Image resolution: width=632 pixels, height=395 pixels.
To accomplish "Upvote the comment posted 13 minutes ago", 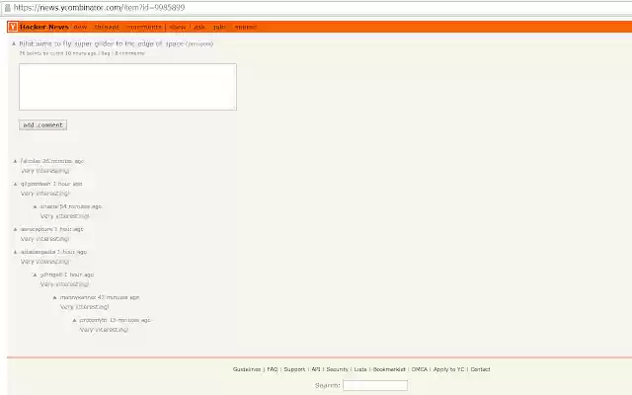I will point(75,320).
